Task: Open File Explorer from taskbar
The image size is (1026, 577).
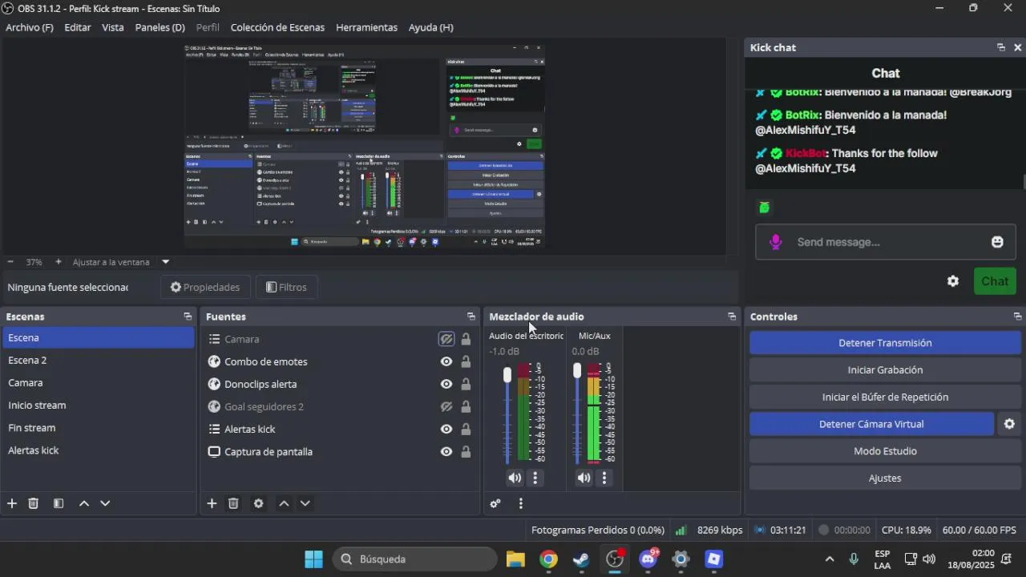Action: (x=515, y=559)
